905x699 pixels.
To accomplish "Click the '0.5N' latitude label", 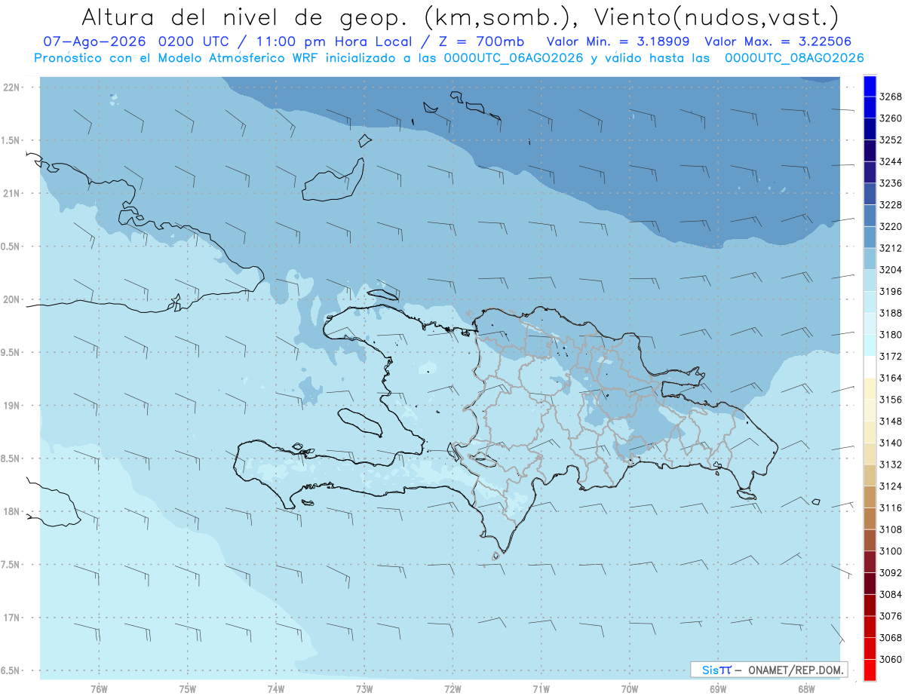I will click(x=11, y=247).
